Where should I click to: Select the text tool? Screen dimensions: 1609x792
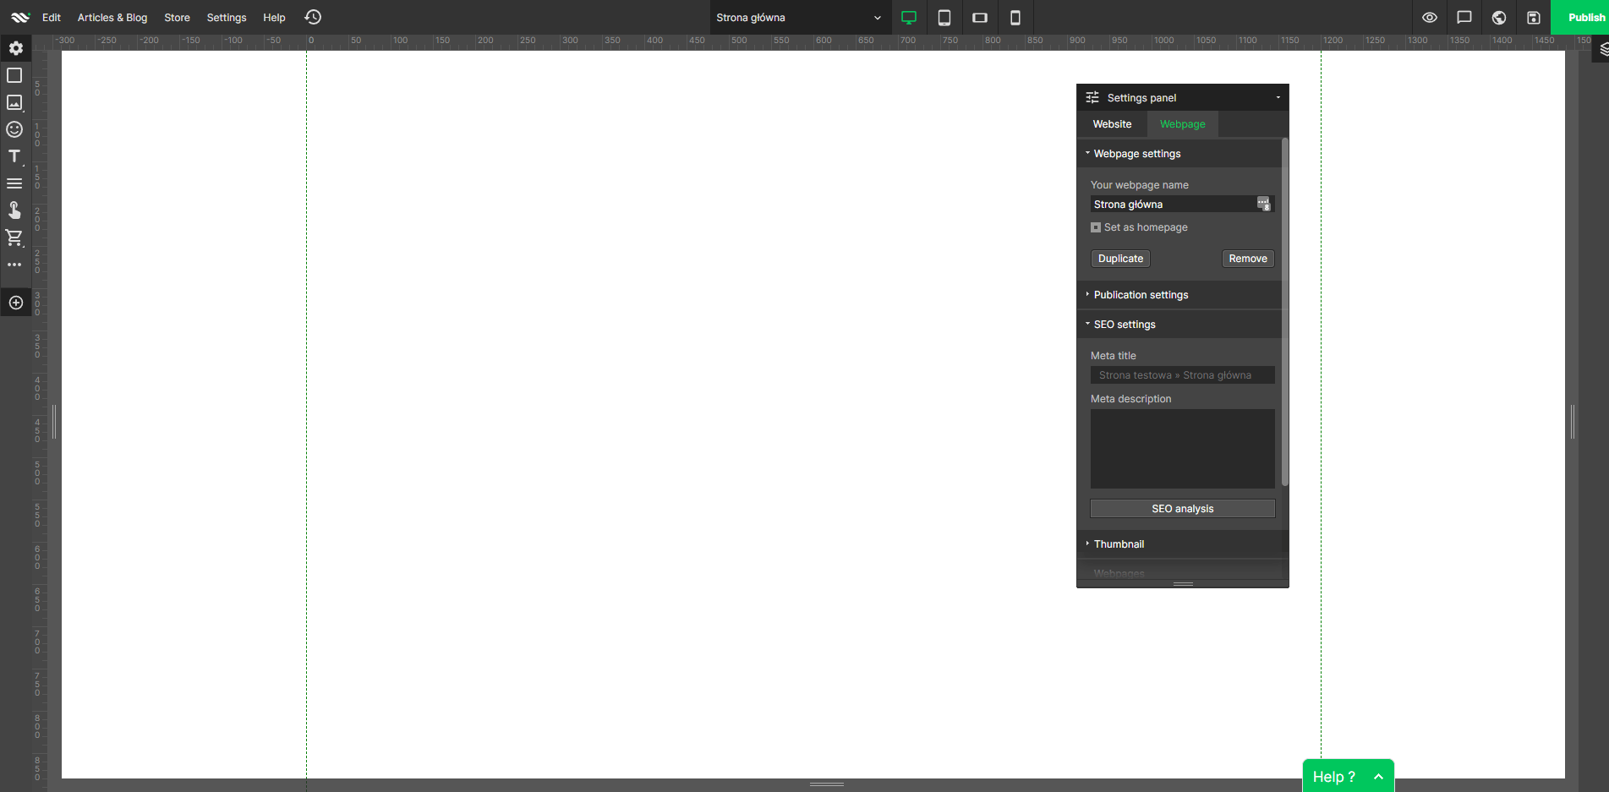coord(14,156)
